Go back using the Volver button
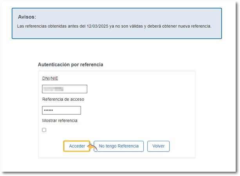The width and height of the screenshot is (240, 176). [158, 146]
